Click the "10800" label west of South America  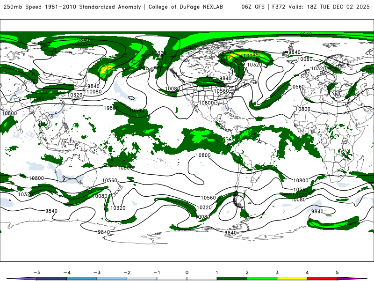(x=203, y=155)
